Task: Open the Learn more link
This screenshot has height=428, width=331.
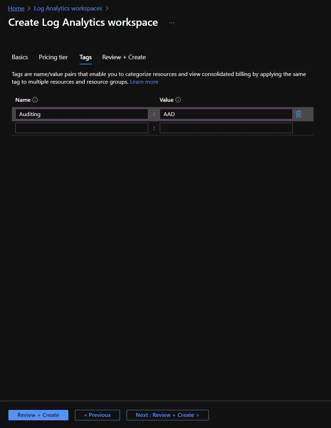Action: click(x=144, y=82)
